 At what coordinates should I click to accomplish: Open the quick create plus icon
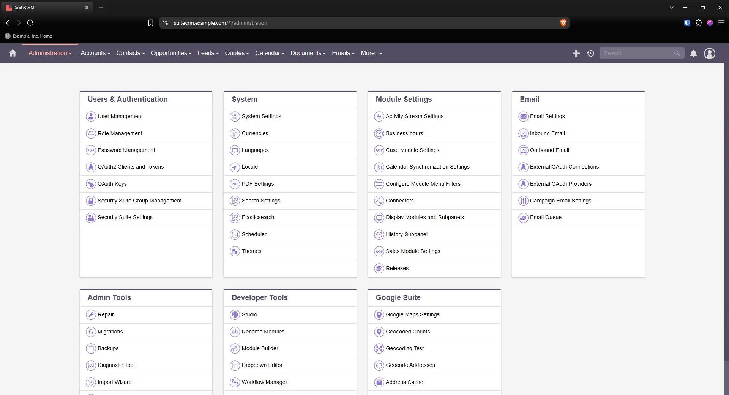pyautogui.click(x=576, y=54)
